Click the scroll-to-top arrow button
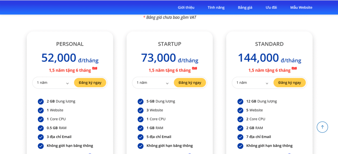Image resolution: width=338 pixels, height=154 pixels. 322,127
